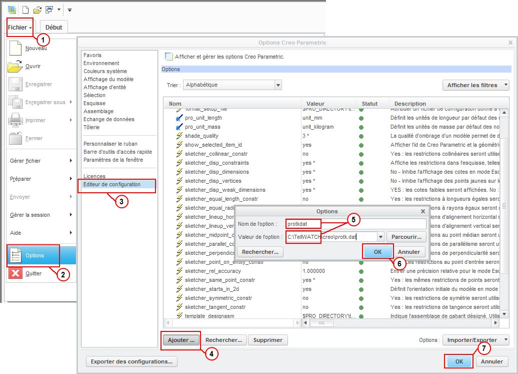Click the red Quitter icon
Image resolution: width=518 pixels, height=374 pixels.
click(x=15, y=273)
